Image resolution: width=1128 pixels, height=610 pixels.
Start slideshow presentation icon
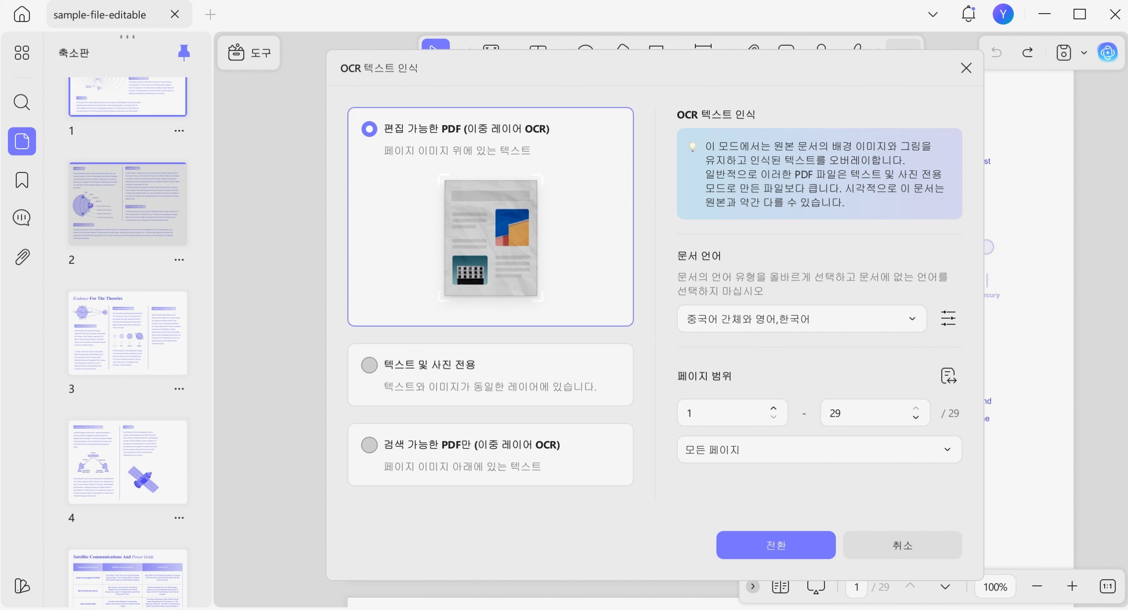tap(816, 587)
